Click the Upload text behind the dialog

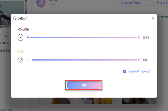tap(163, 17)
